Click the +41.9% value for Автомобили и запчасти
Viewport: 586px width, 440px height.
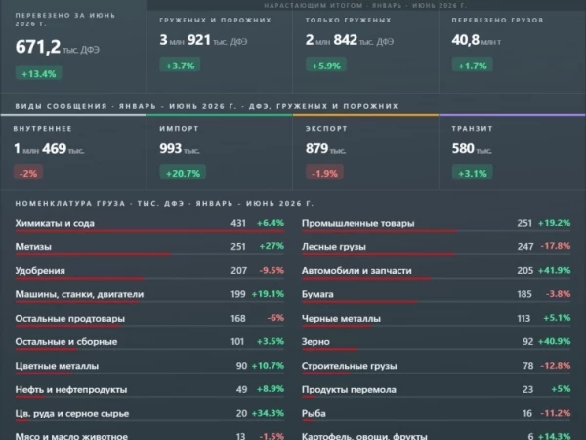tap(554, 270)
